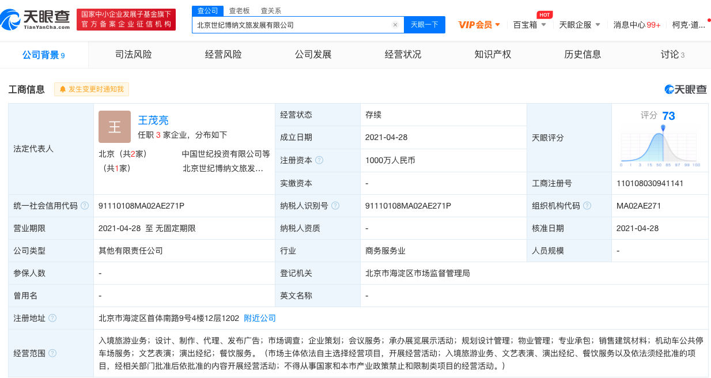The width and height of the screenshot is (711, 378).
Task: Click the credit code 91110108MA02AE271P value
Action: pyautogui.click(x=141, y=206)
